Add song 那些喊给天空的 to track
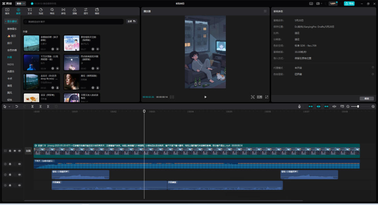This screenshot has height=205, width=378. pos(98,49)
